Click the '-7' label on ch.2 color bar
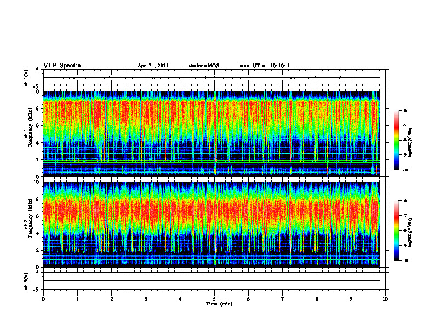 [x=404, y=215]
